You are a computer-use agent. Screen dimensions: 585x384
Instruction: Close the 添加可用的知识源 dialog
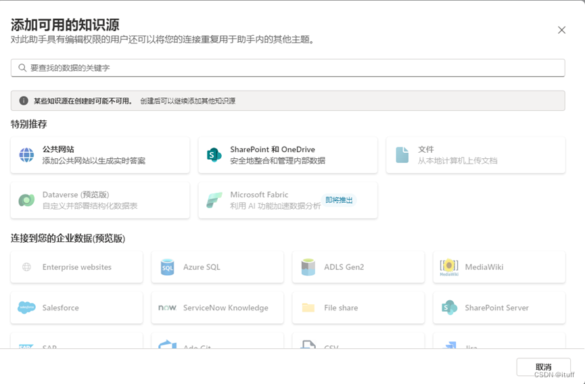point(561,30)
